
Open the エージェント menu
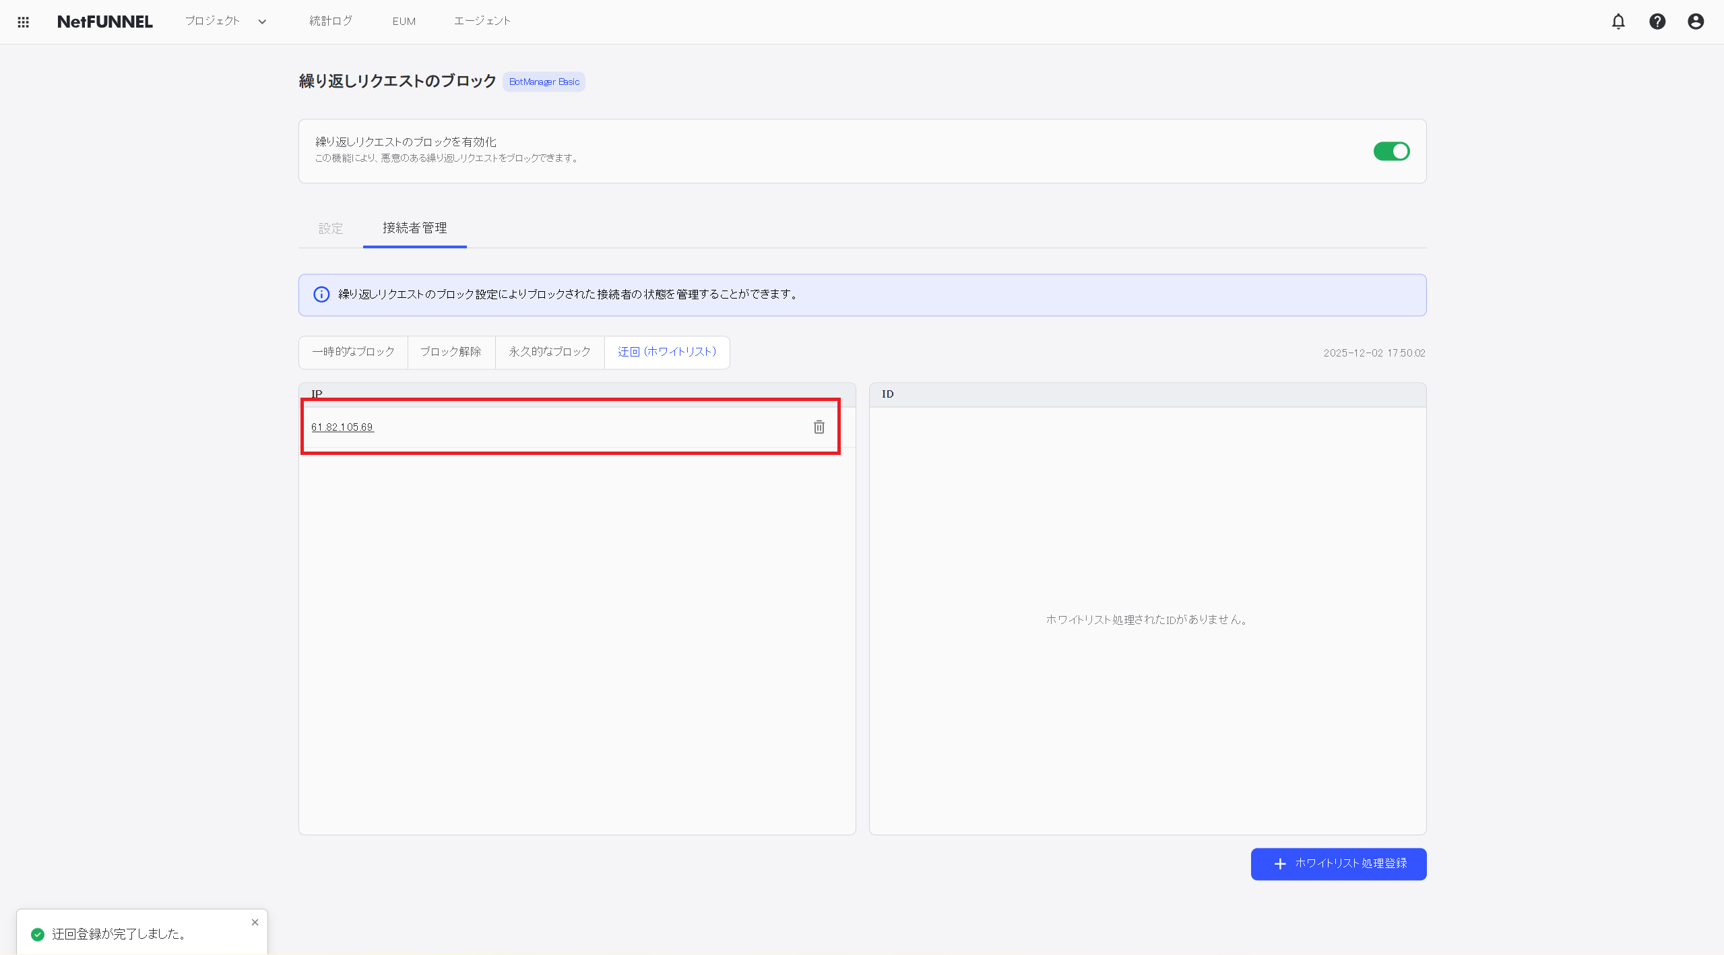482,21
